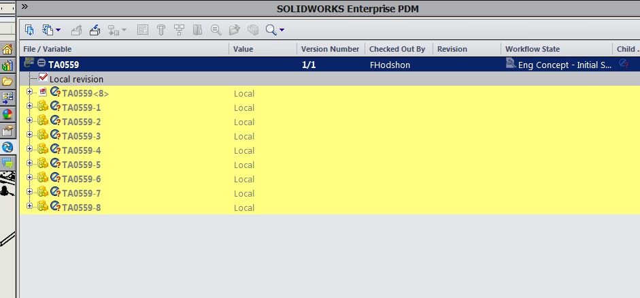The height and width of the screenshot is (298, 640).
Task: Click the Change State workflow icon
Action: coord(113,30)
